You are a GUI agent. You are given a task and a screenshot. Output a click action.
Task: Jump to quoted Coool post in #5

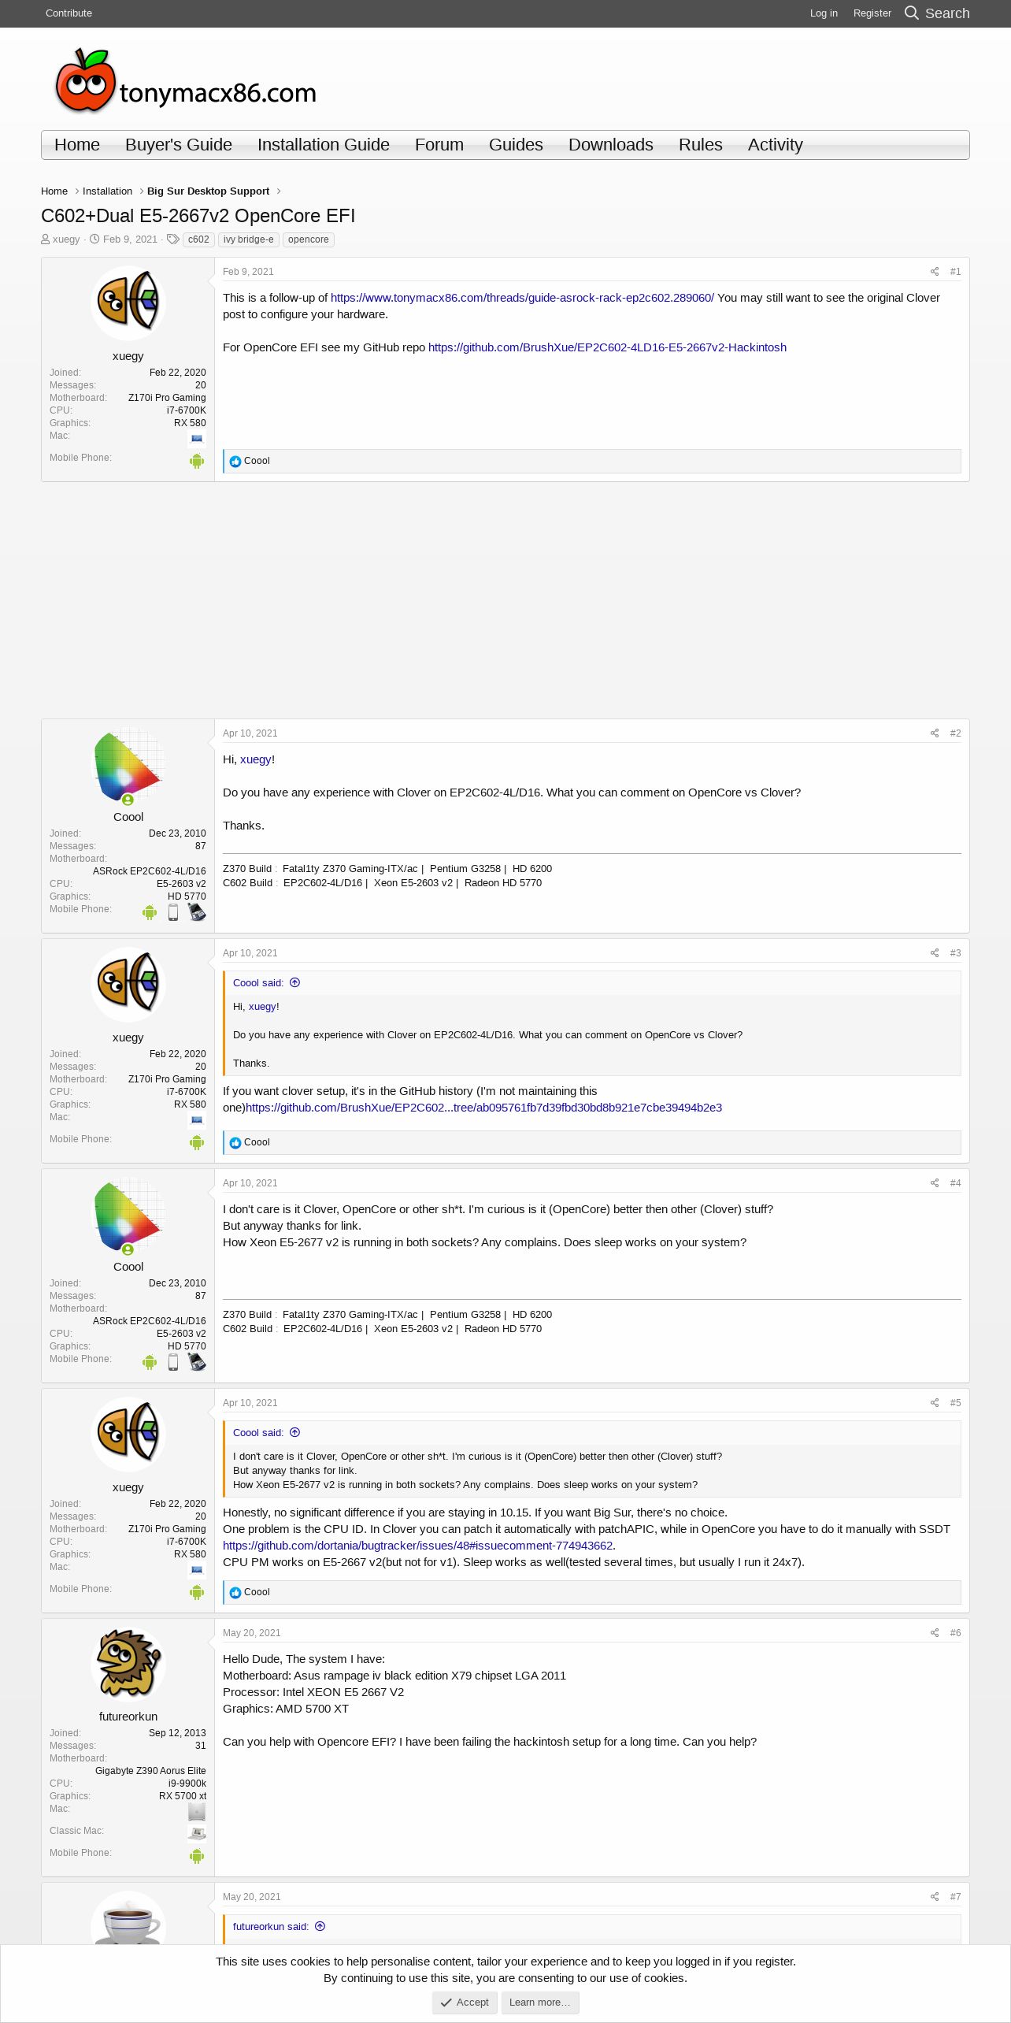coord(295,1432)
